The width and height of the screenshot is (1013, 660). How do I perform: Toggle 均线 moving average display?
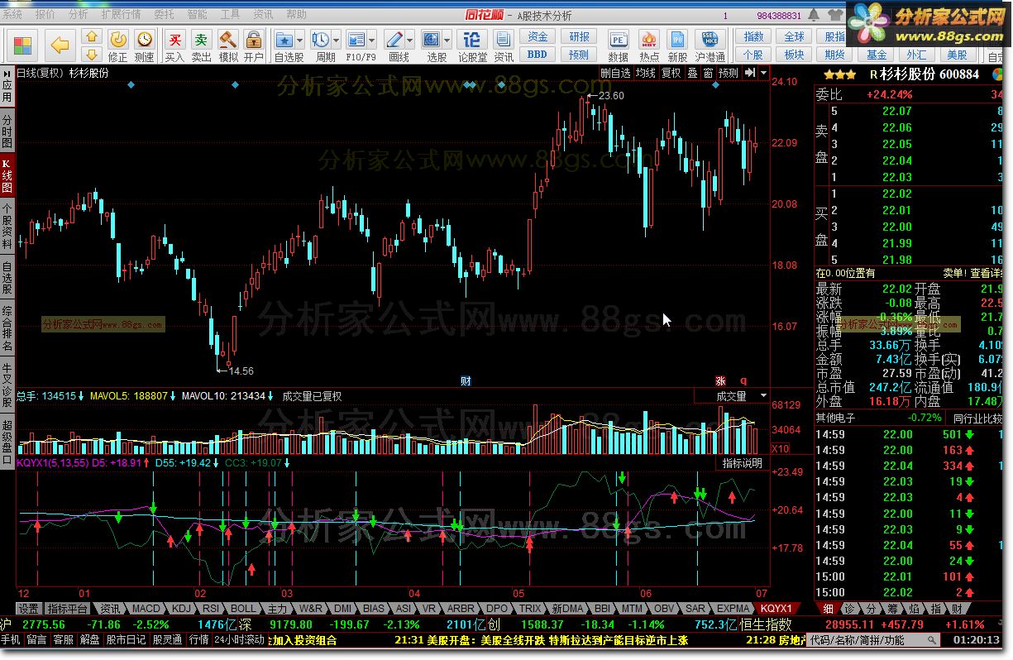click(646, 73)
